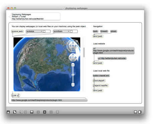Click look-up arrow on Earth look joystick
The height and width of the screenshot is (124, 154).
tap(73, 43)
